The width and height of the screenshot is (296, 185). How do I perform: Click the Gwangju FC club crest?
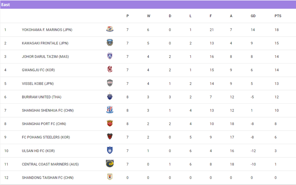pyautogui.click(x=110, y=70)
